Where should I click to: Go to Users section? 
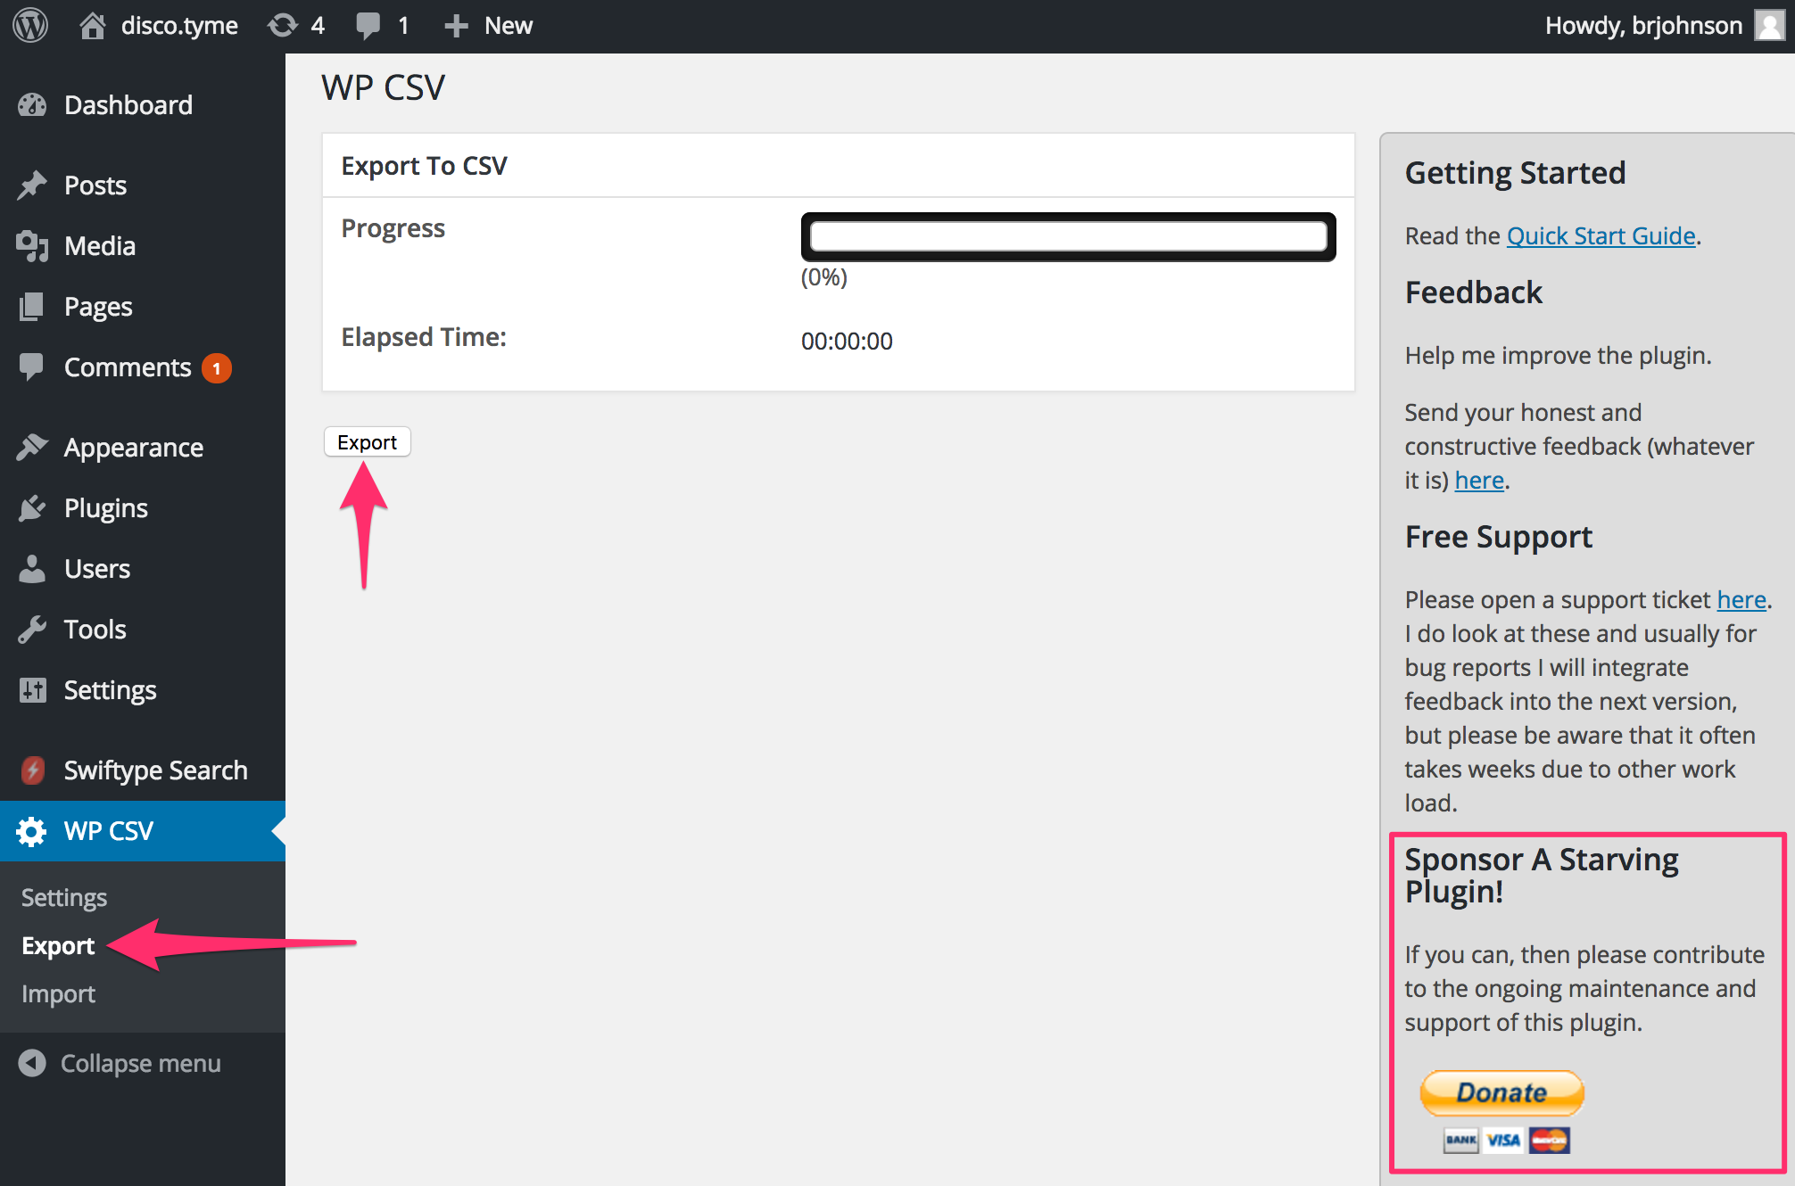143,569
